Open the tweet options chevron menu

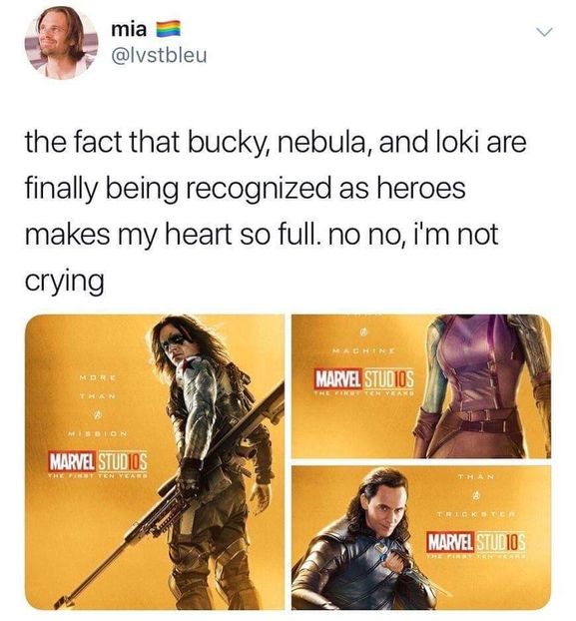(x=544, y=32)
